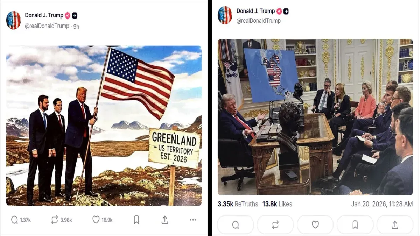420x236 pixels.
Task: Share the Greenland flag post
Action: (x=165, y=220)
